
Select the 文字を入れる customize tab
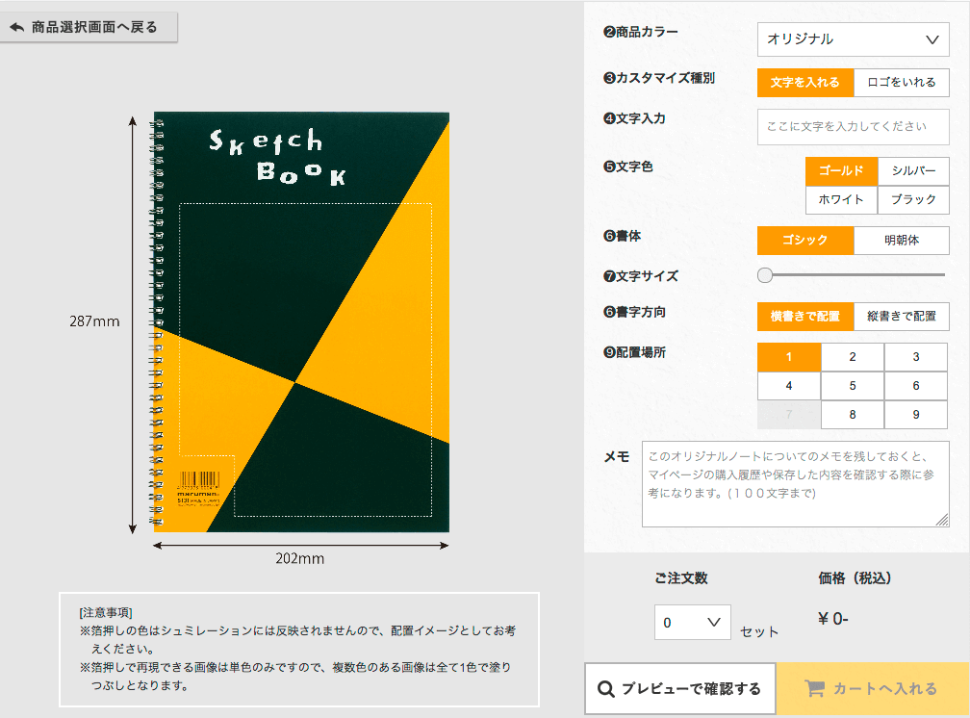click(x=805, y=83)
